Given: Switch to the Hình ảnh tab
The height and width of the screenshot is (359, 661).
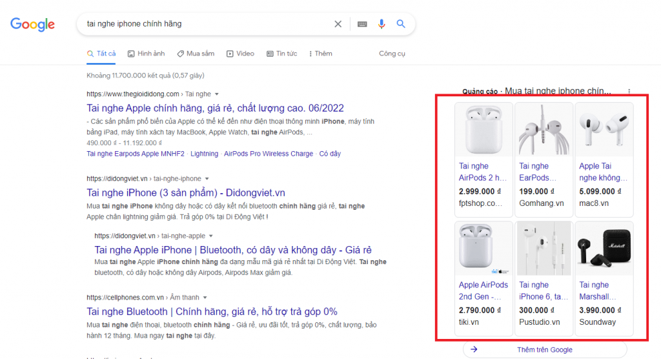Looking at the screenshot, I should coord(146,54).
